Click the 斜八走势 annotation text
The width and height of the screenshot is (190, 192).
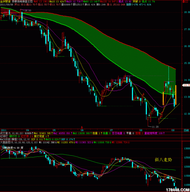163,160
